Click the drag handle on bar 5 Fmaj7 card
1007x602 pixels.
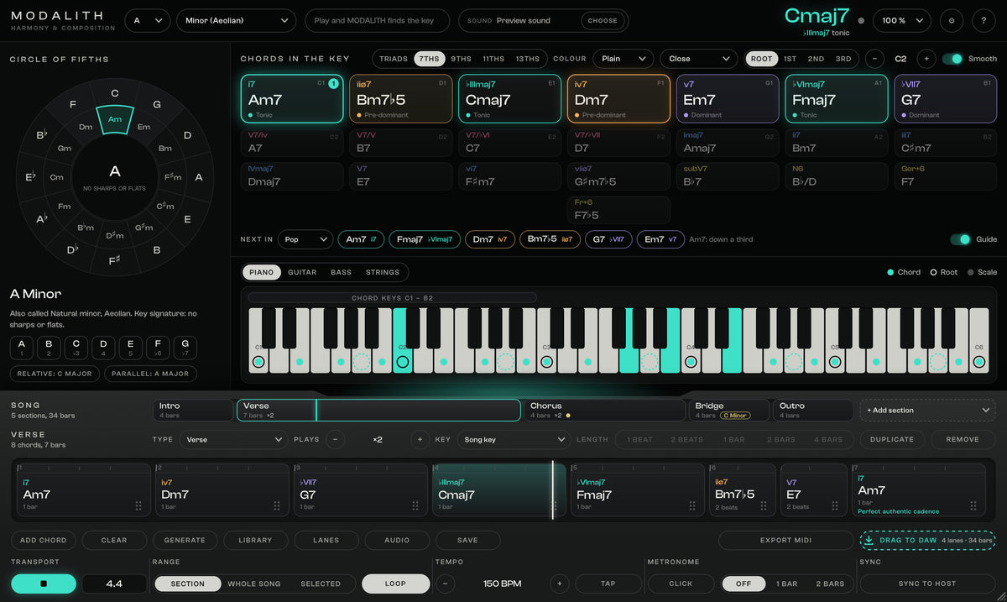692,505
